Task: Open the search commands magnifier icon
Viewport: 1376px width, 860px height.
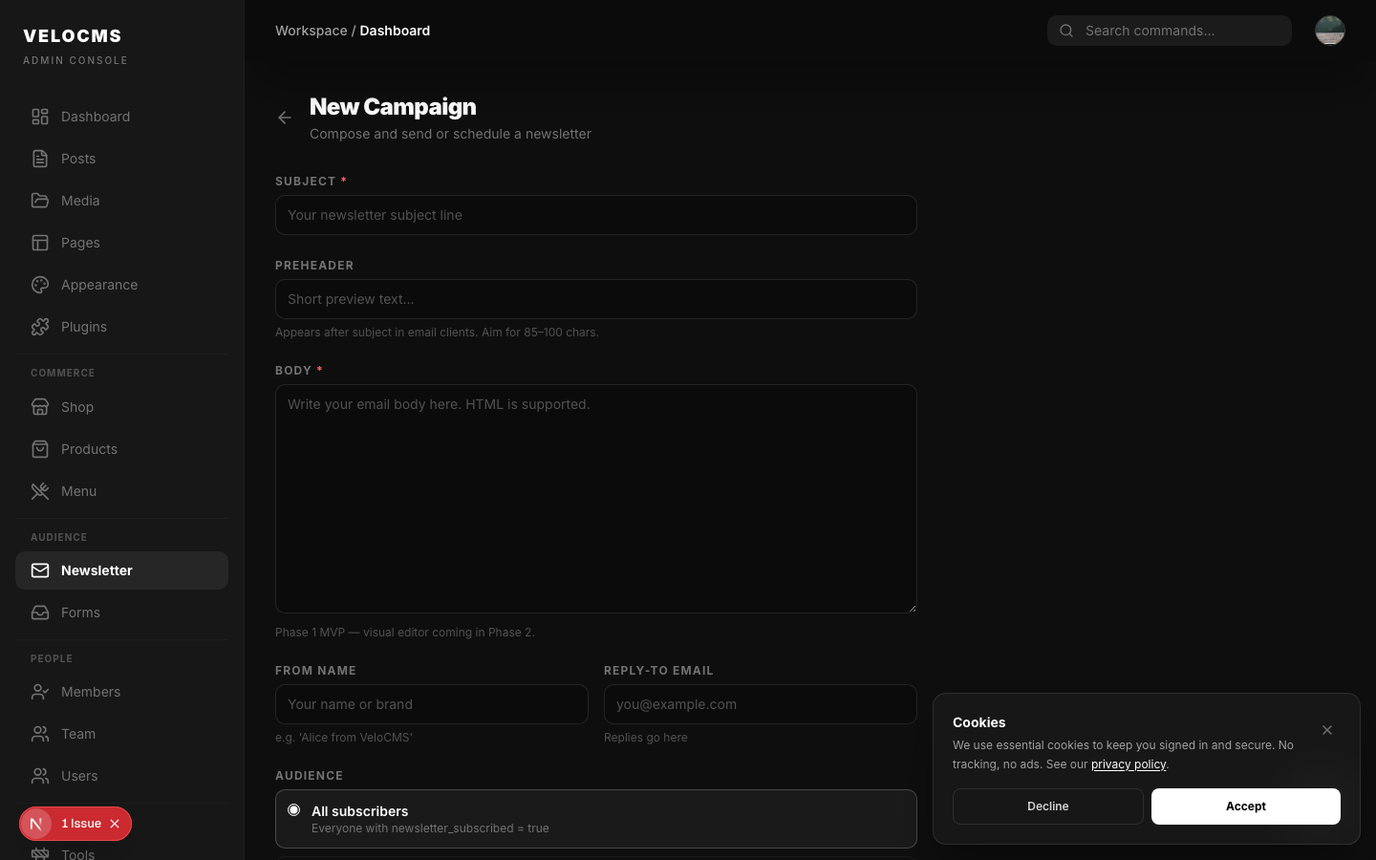Action: pos(1065,31)
